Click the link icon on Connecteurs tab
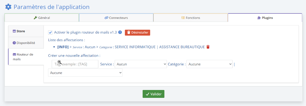Viewport: 306px width, 106px height. (x=106, y=18)
